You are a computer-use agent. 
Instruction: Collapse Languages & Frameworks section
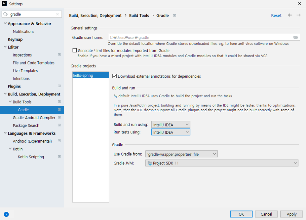[x=5, y=133]
